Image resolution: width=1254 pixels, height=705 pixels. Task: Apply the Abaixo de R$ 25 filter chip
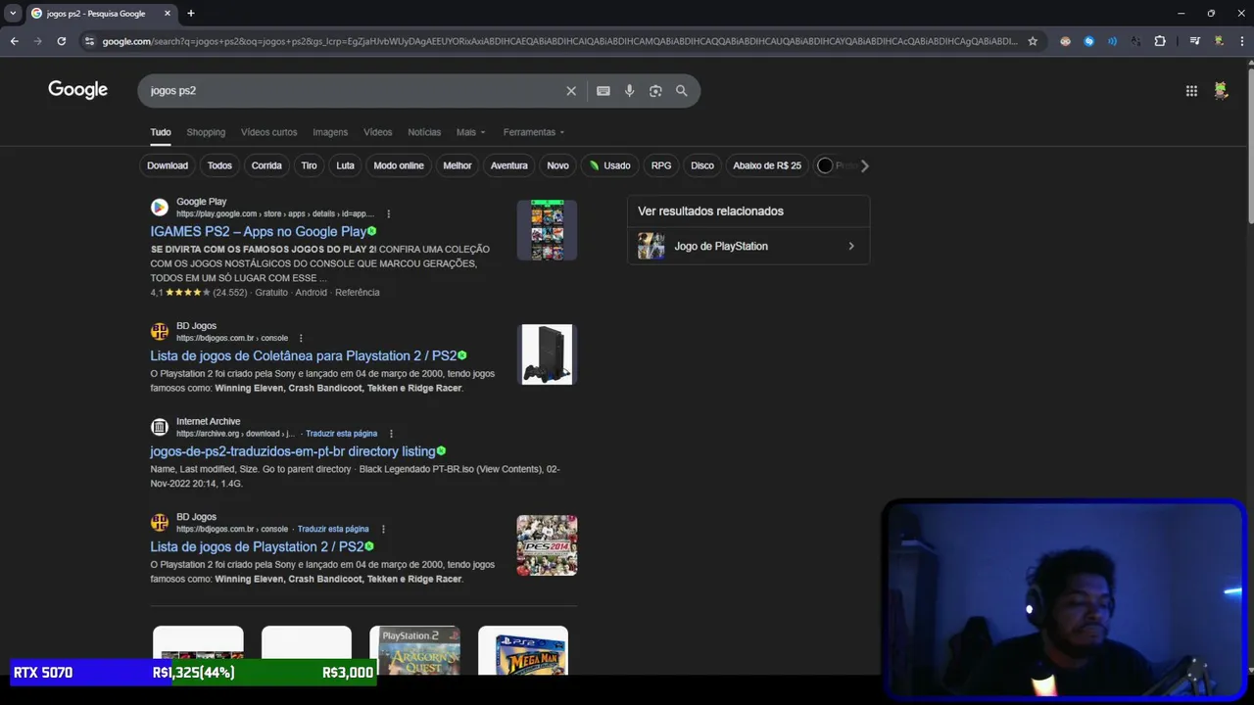[767, 165]
